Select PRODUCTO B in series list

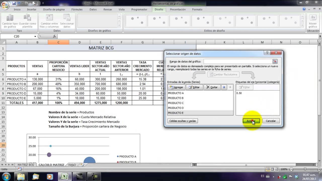point(200,98)
